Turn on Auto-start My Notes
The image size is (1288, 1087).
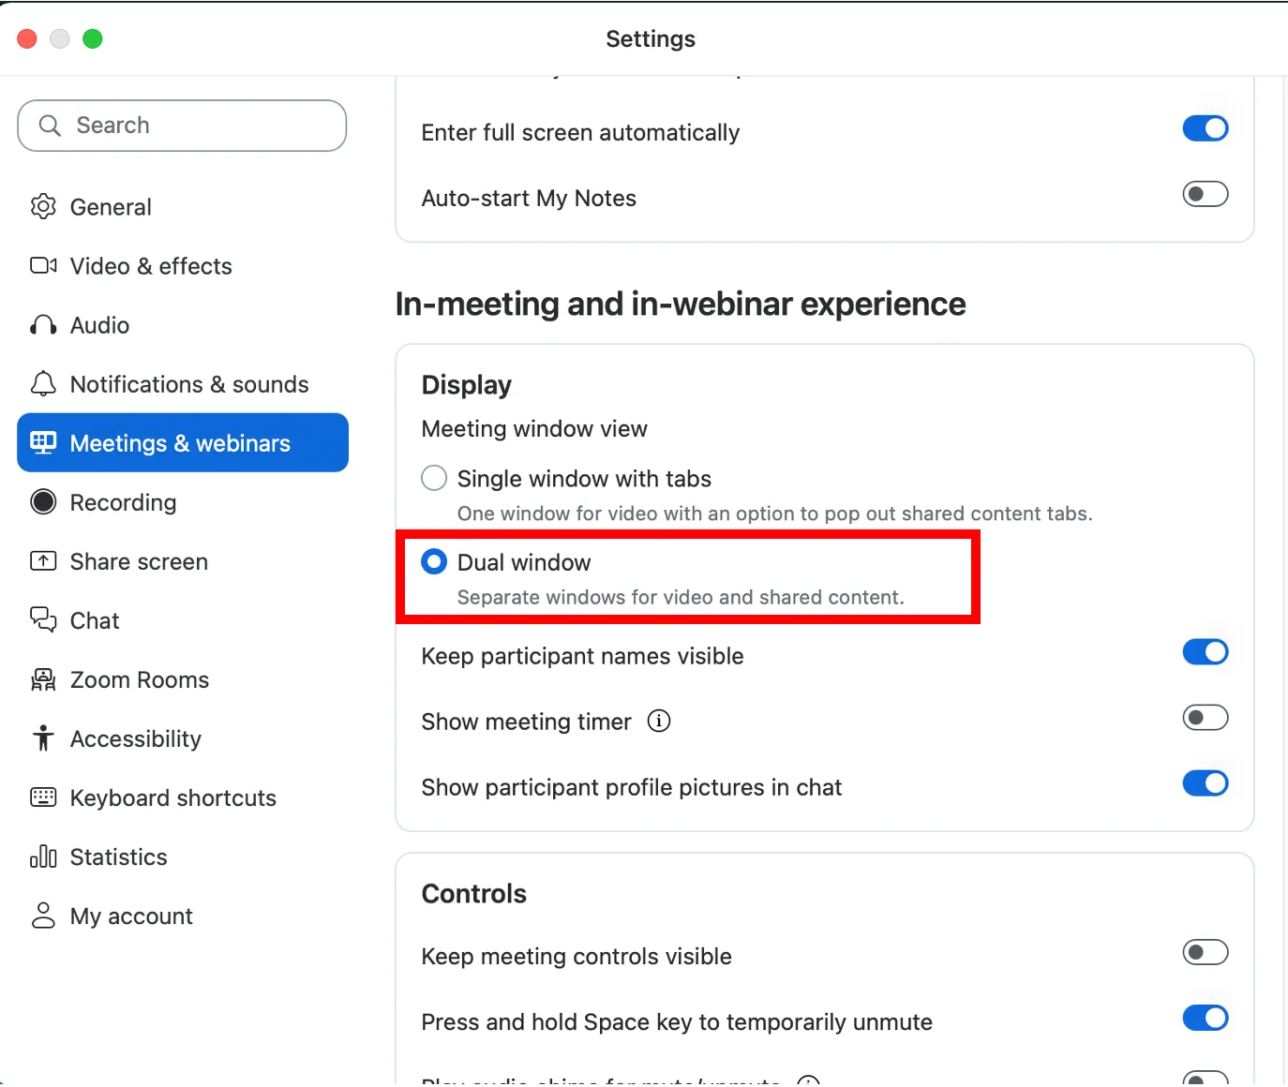pos(1206,194)
